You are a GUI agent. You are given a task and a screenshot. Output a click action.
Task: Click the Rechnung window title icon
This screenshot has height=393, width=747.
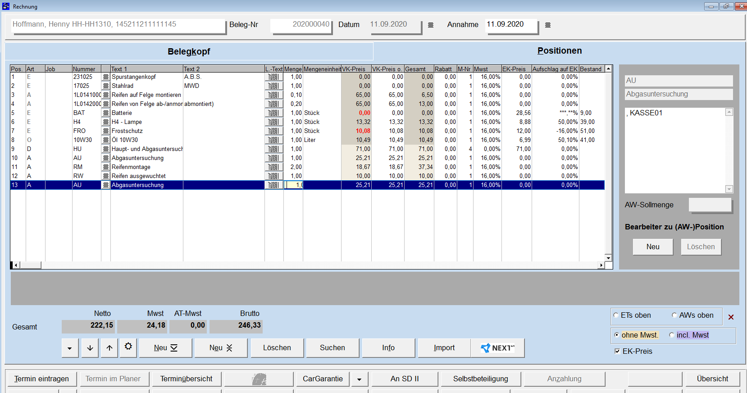(x=6, y=6)
